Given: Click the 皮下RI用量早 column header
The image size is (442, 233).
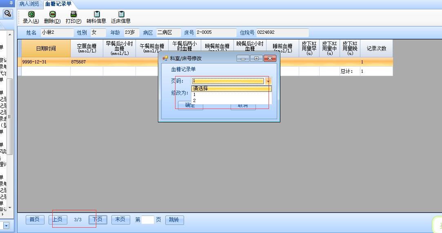Looking at the screenshot, I should (x=309, y=48).
